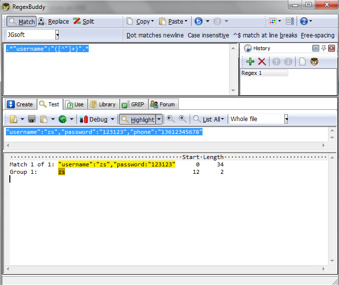The height and width of the screenshot is (285, 339).
Task: Expand the paste subject dropdown arrow
Action: [53, 119]
